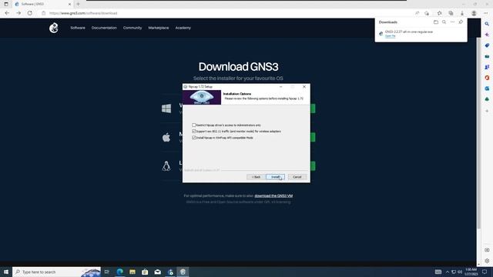Screen dimensions: 493x277
Task: Click the 'download the GNS3 VM' link
Action: pyautogui.click(x=273, y=195)
